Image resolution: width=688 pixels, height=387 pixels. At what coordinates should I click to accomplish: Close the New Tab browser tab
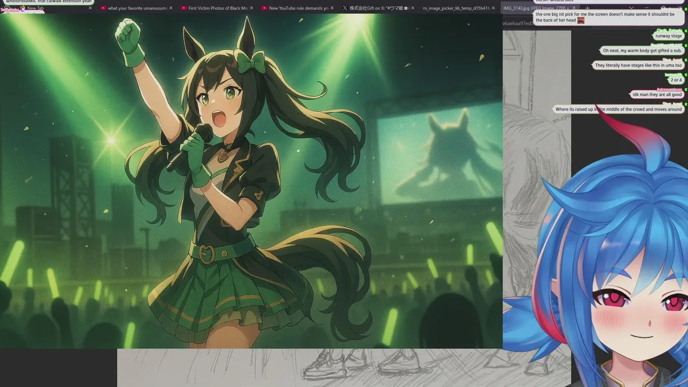point(90,8)
